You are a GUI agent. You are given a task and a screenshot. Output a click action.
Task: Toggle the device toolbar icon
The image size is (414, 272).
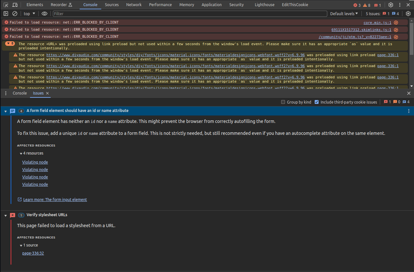[x=15, y=5]
